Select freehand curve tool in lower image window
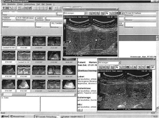The width and height of the screenshot is (159, 118). click(131, 67)
